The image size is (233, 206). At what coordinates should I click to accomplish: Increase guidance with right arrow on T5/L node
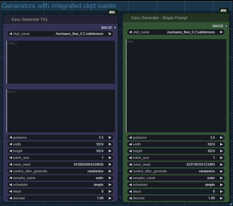pos(110,137)
